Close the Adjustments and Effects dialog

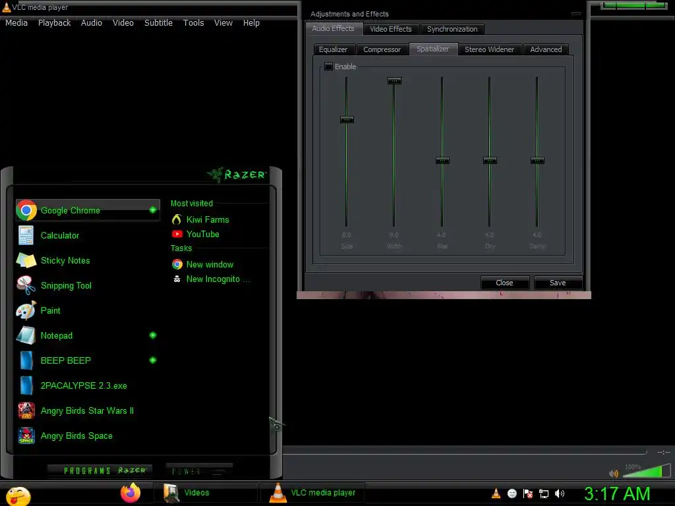coord(504,283)
